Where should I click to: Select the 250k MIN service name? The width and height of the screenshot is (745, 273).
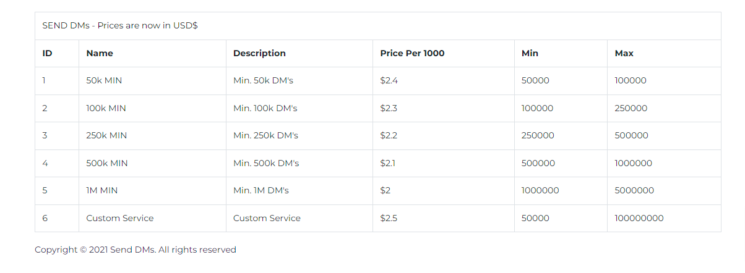106,135
